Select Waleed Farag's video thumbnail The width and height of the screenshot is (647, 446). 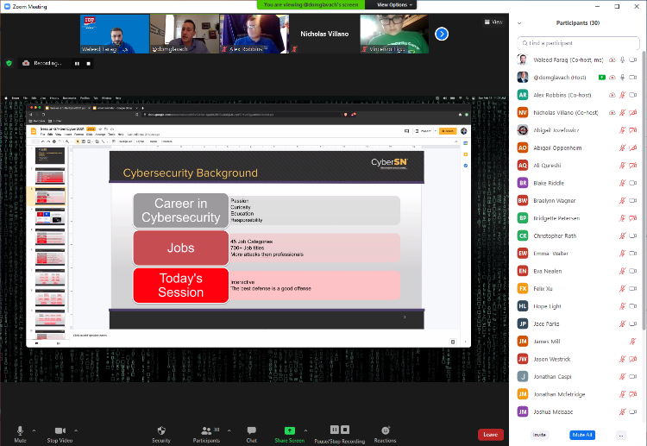click(115, 34)
